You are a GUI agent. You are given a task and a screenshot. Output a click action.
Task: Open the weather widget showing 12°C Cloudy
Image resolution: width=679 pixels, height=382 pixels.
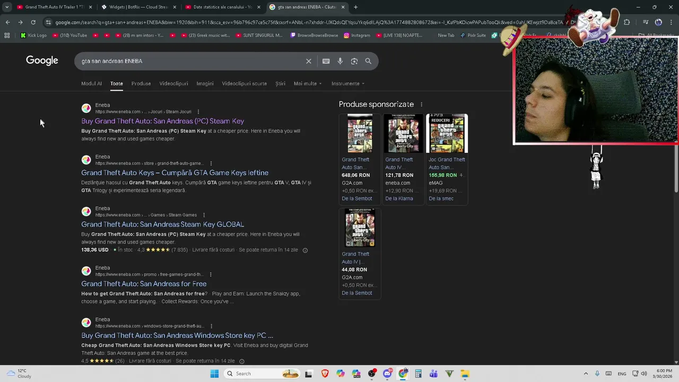[x=19, y=374]
